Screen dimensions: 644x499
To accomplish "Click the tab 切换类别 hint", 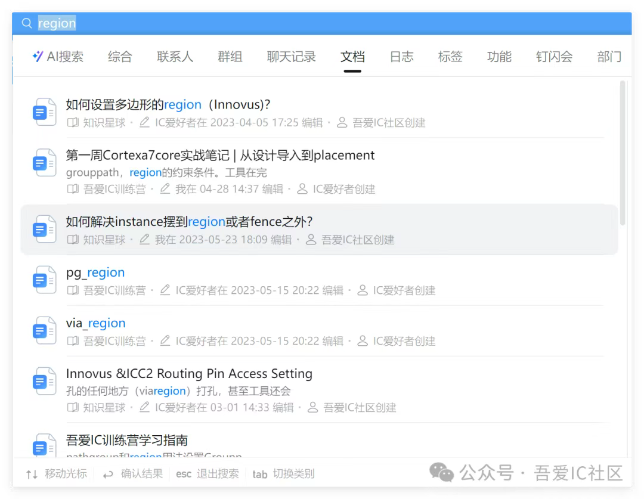I will click(283, 474).
